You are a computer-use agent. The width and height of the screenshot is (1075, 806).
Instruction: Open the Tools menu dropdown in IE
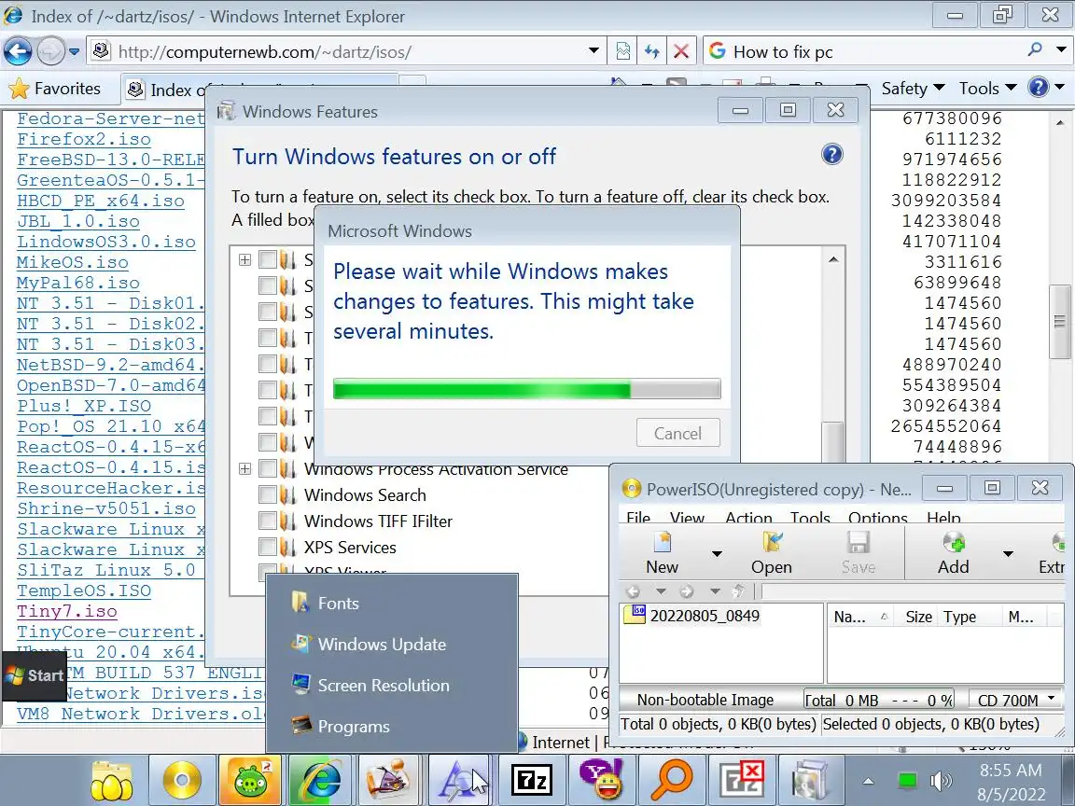987,88
